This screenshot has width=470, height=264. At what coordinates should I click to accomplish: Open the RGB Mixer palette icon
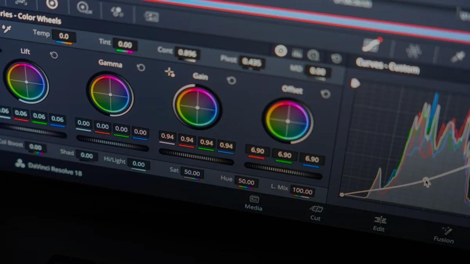117,12
